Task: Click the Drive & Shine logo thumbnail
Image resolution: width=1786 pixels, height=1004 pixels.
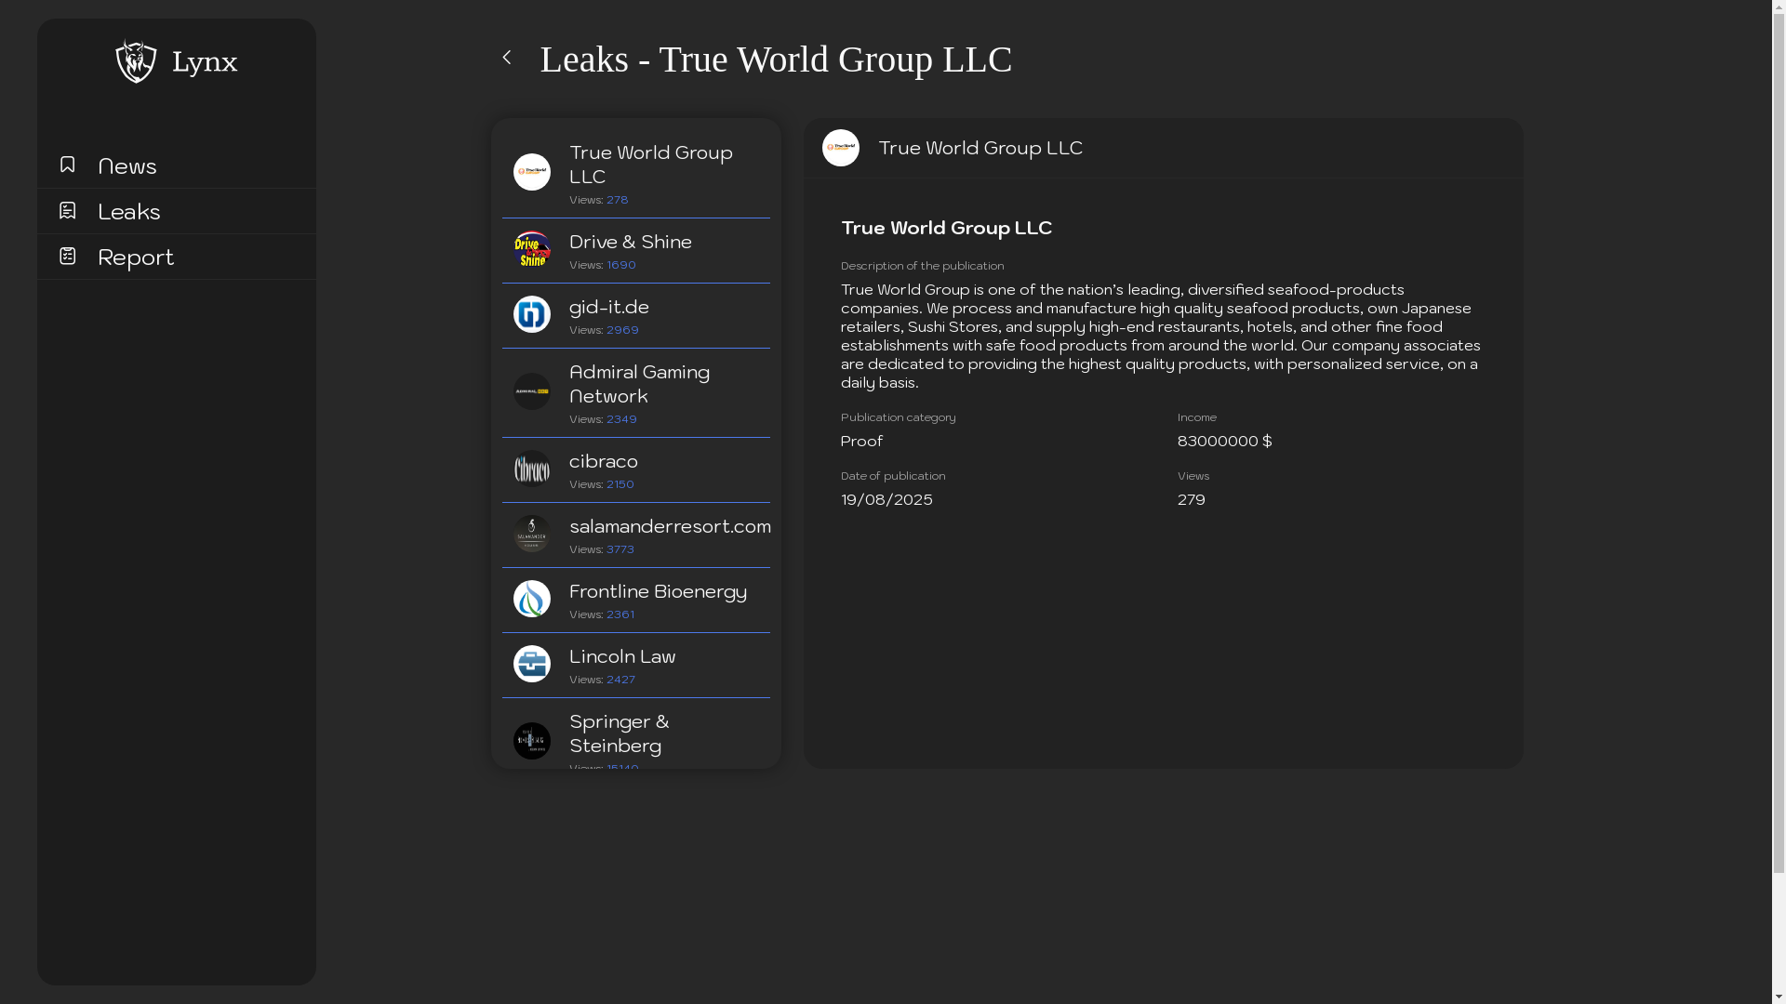Action: 532,249
